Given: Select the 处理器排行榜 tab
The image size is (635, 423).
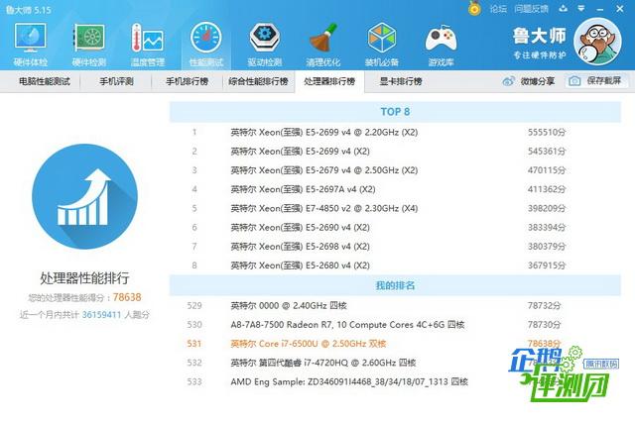Looking at the screenshot, I should [329, 81].
